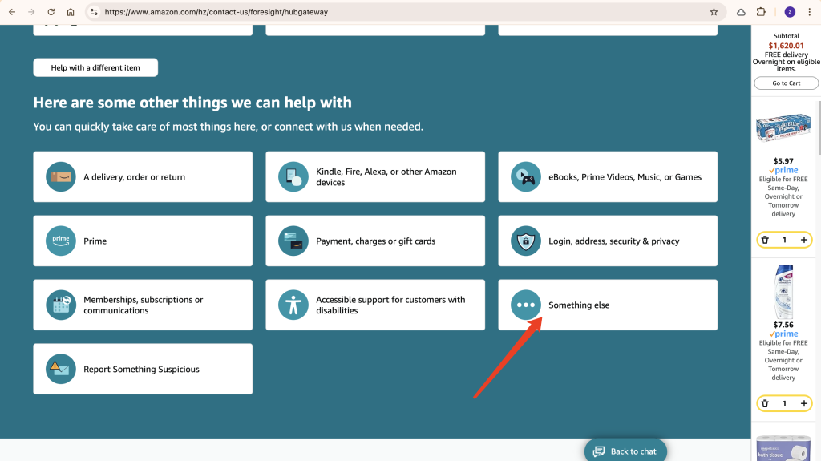Viewport: 821px width, 461px height.
Task: Click the site info icon in address bar
Action: coord(94,12)
